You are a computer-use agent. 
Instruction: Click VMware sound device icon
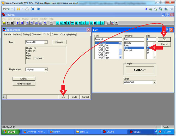166,9
